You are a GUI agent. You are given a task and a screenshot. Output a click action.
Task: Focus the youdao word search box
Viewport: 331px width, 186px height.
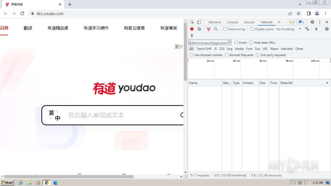[112, 115]
